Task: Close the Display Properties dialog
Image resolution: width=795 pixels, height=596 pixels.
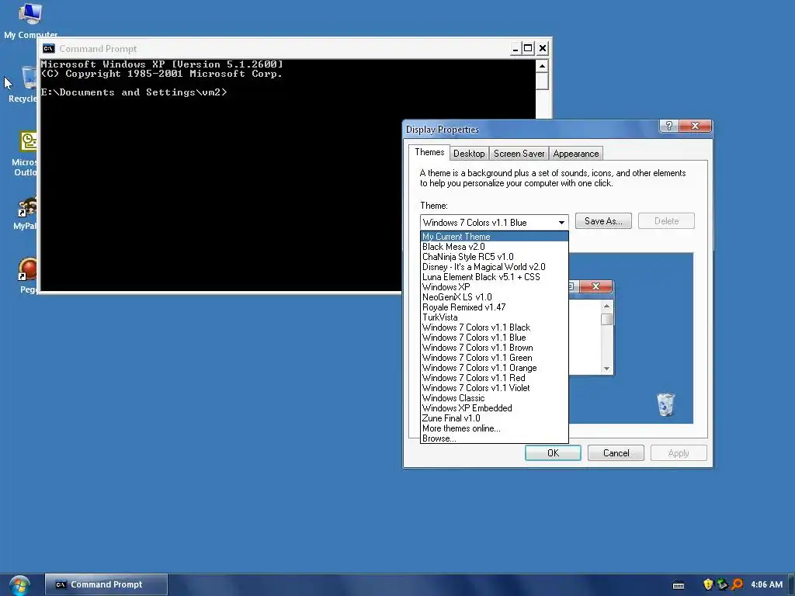Action: (x=695, y=126)
